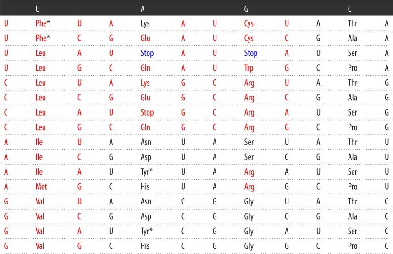The width and height of the screenshot is (393, 254).
Task: Select Thr in the top table row
Action: 352,23
